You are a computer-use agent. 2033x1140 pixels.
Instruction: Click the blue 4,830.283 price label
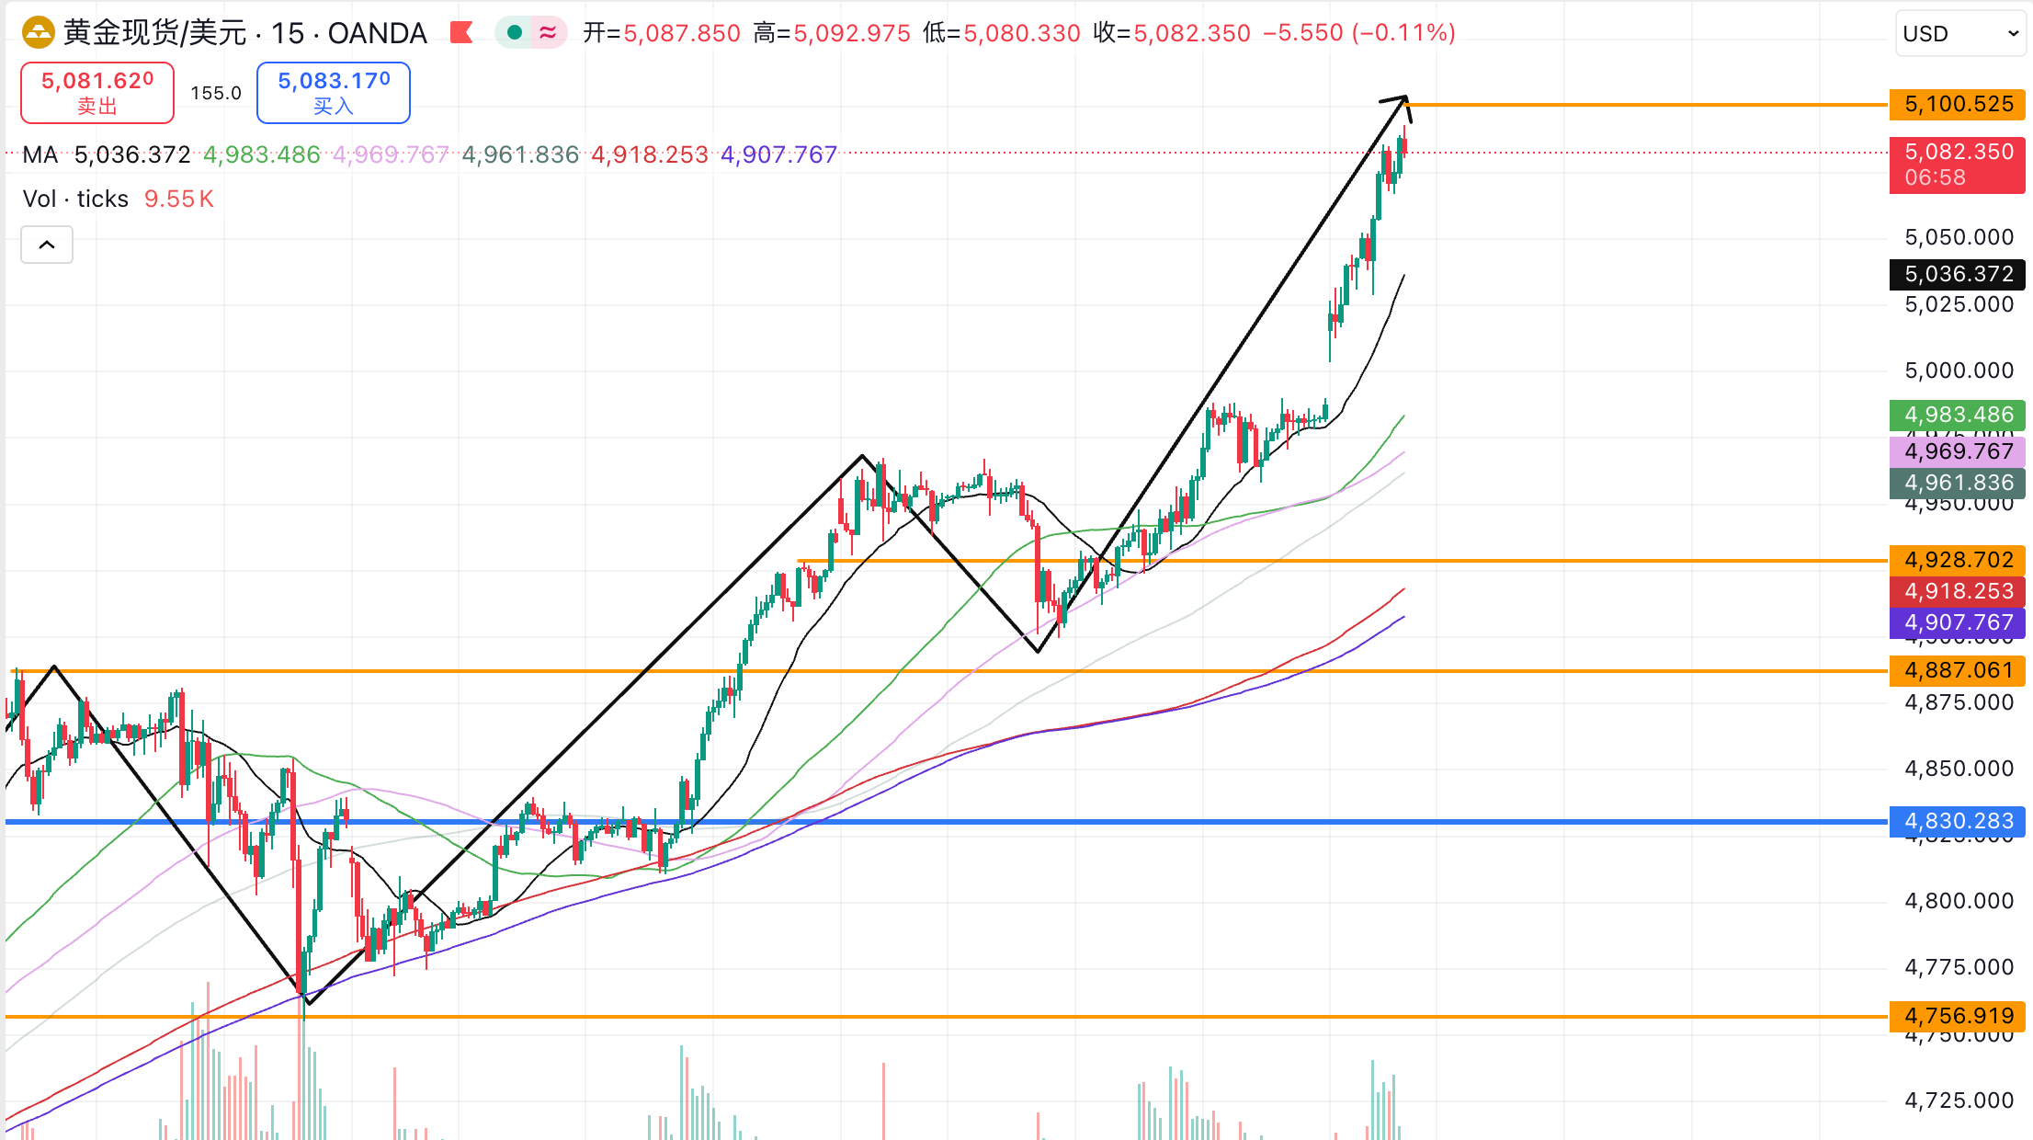tap(1957, 821)
